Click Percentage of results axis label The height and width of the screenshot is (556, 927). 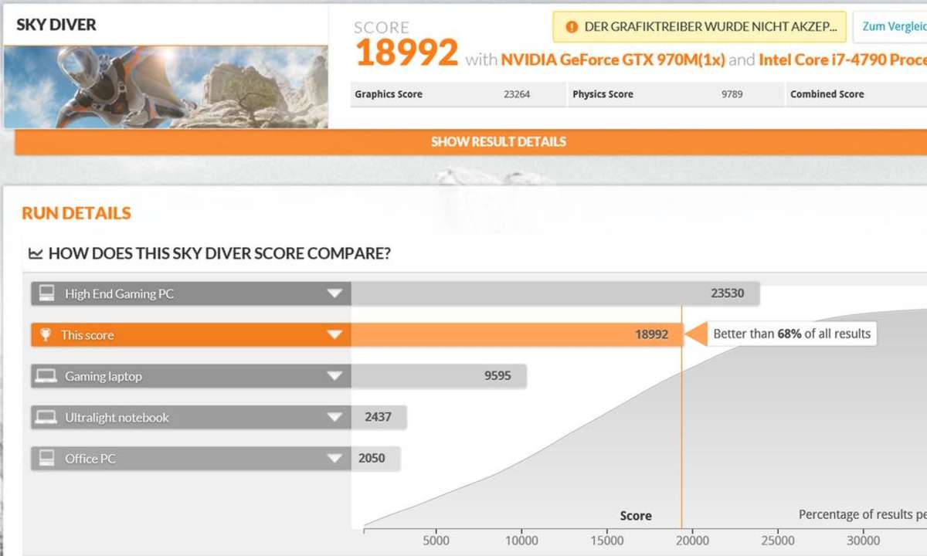coord(863,514)
